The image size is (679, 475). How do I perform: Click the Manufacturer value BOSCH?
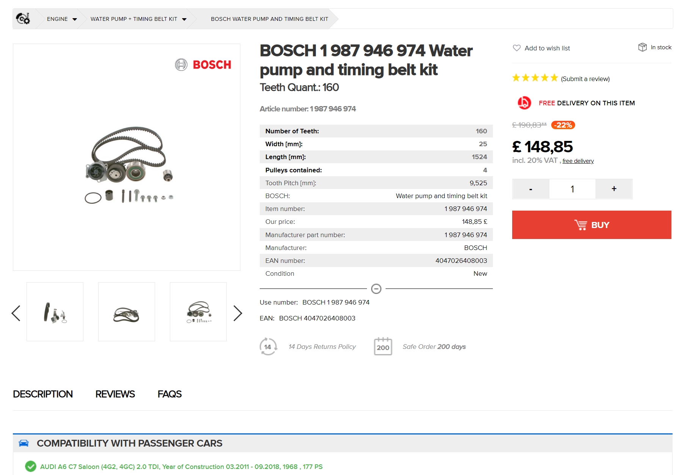tap(475, 248)
